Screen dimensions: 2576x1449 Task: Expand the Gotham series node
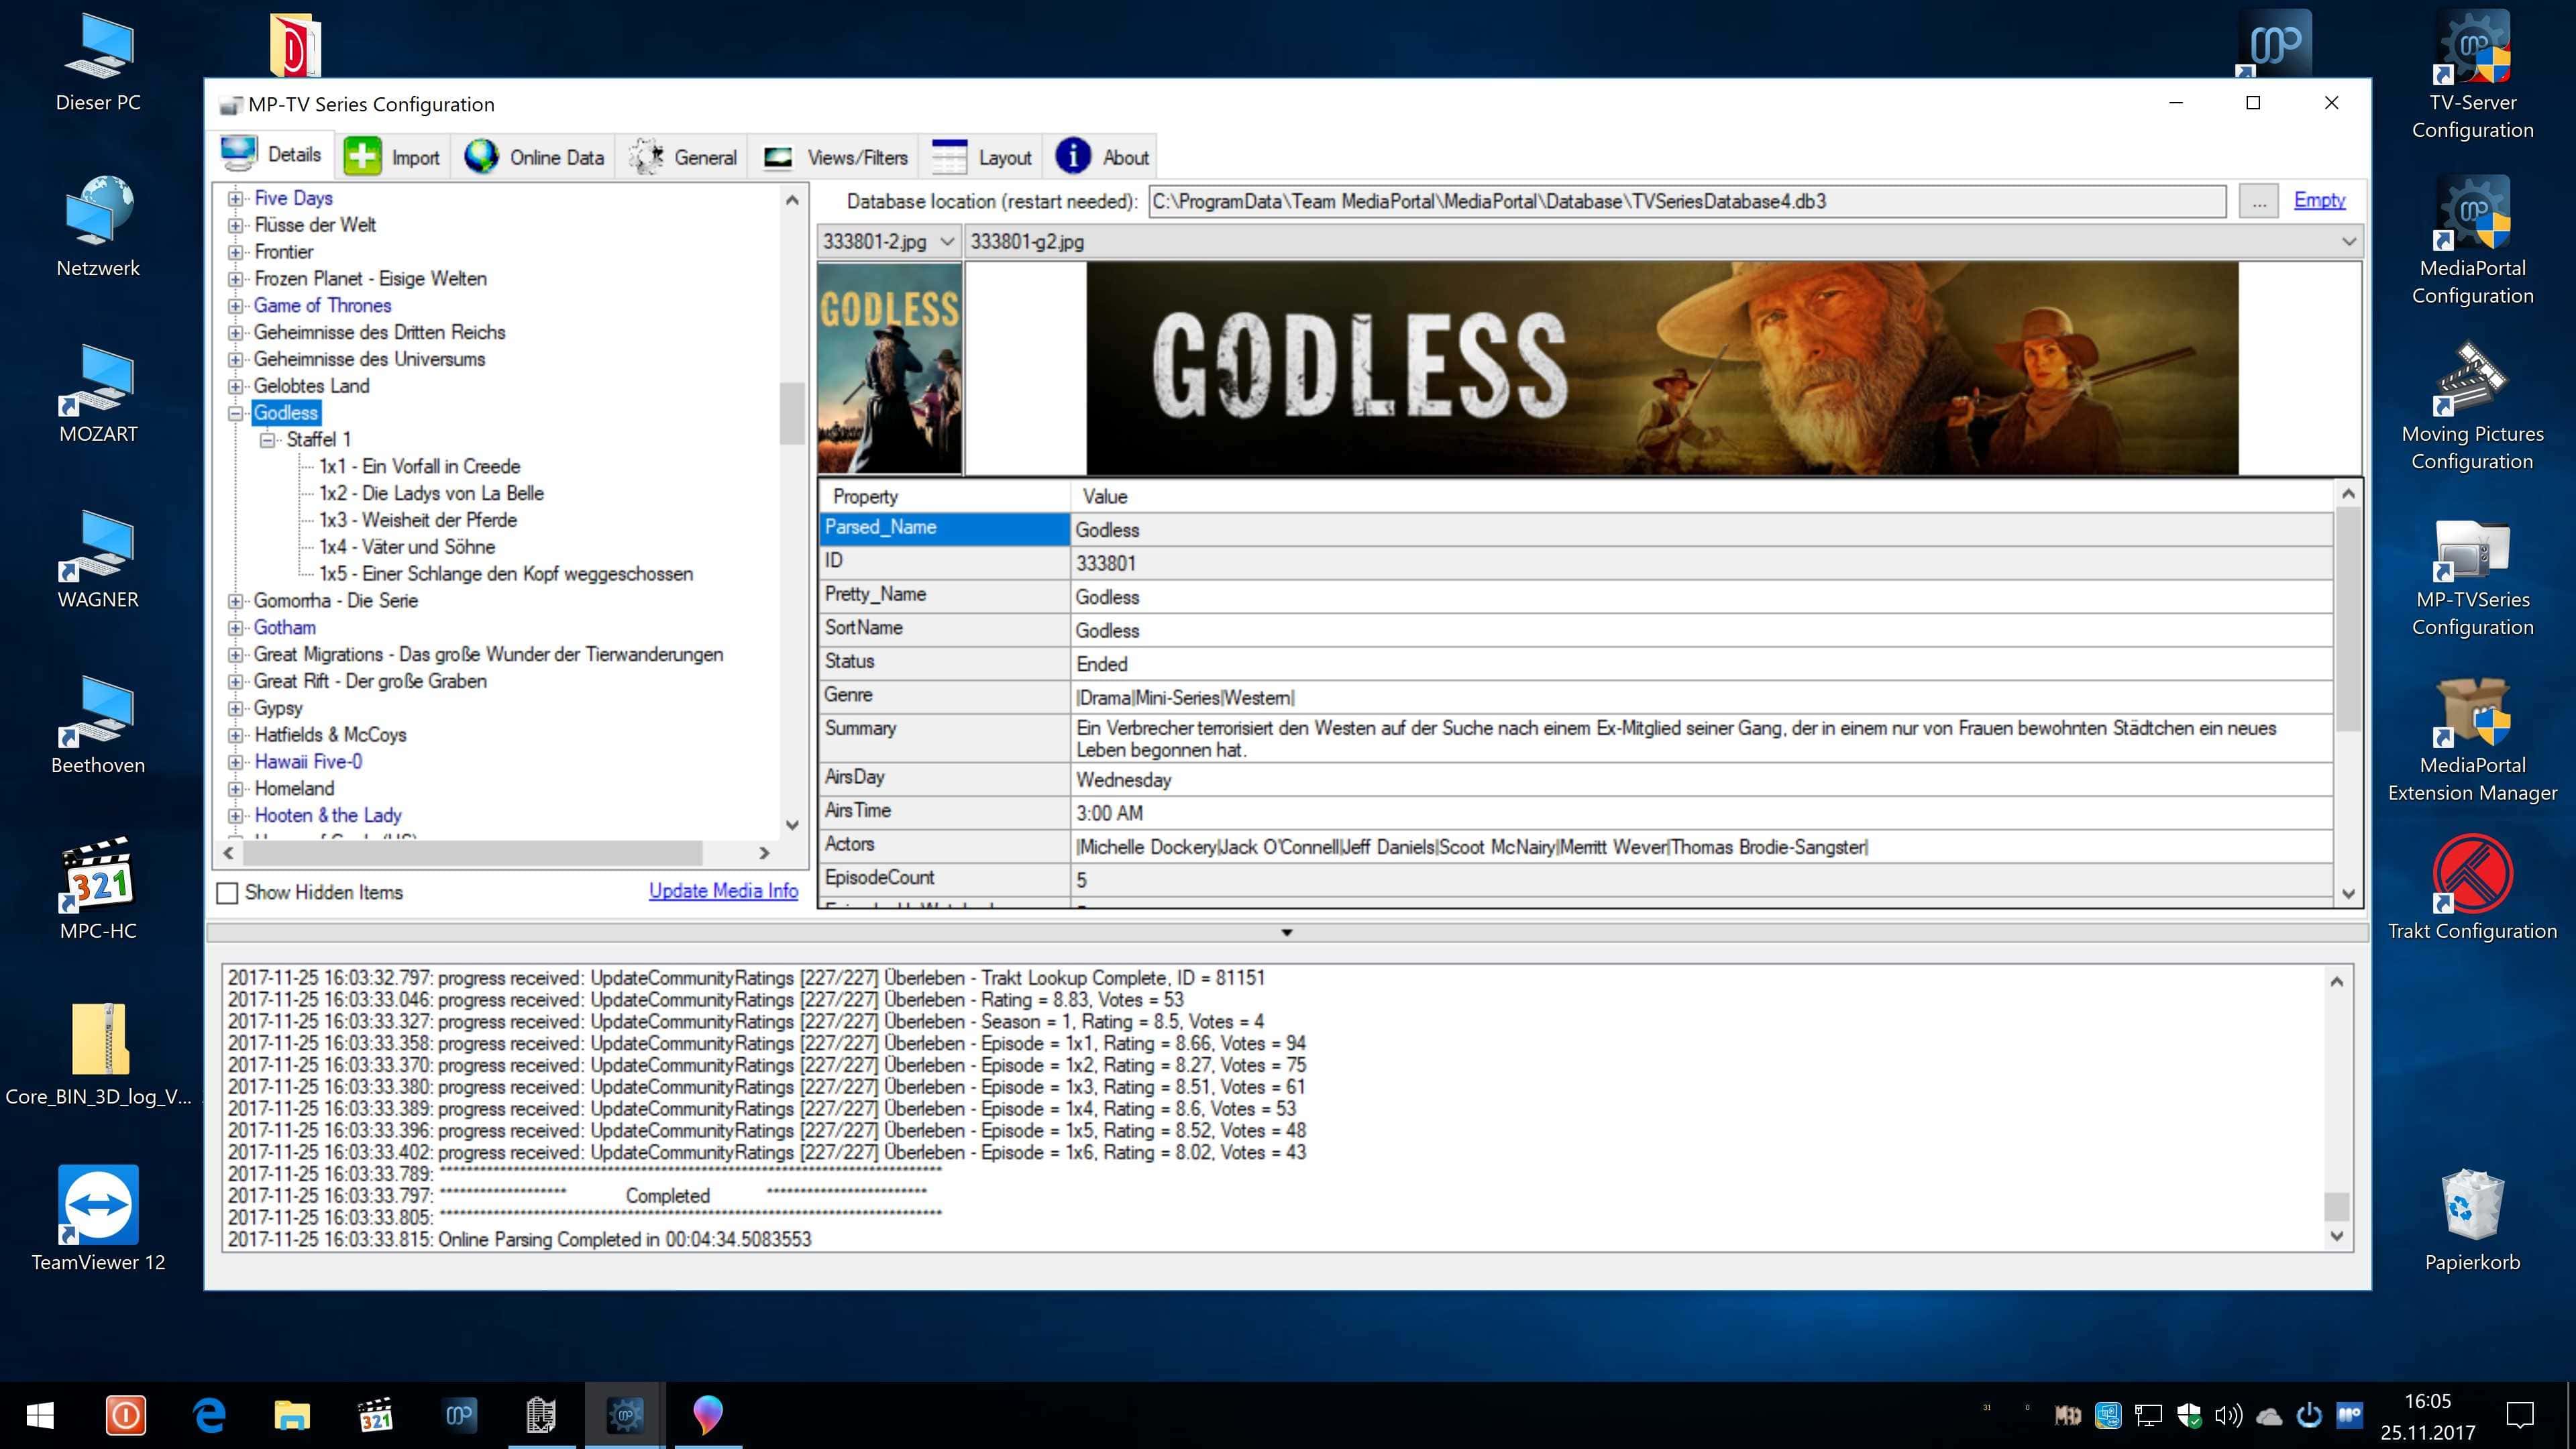click(x=236, y=628)
